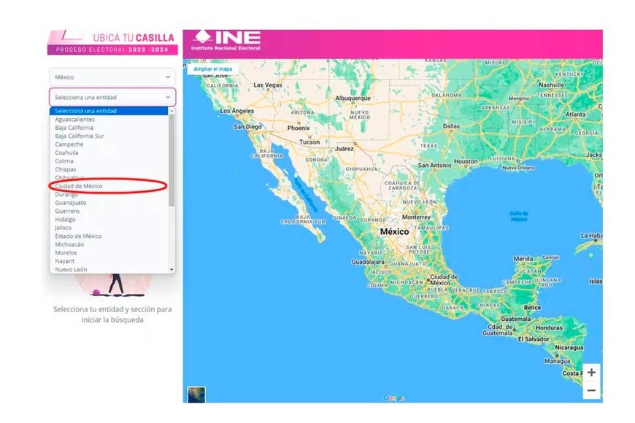Click Monterrey city label on map

coord(416,217)
